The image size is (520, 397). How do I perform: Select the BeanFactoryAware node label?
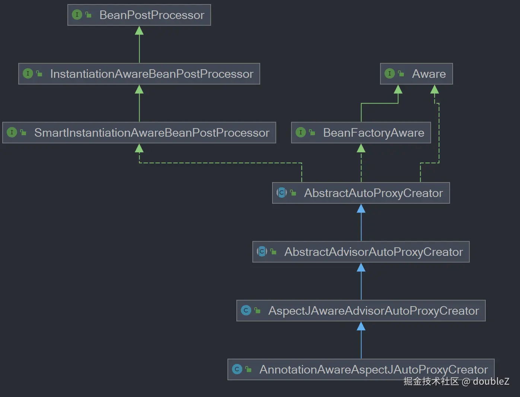pos(374,133)
